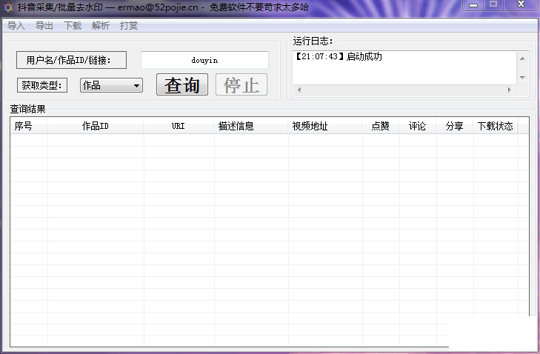Screen dimensions: 540x354
Task: Click the 查询 search button
Action: (182, 84)
